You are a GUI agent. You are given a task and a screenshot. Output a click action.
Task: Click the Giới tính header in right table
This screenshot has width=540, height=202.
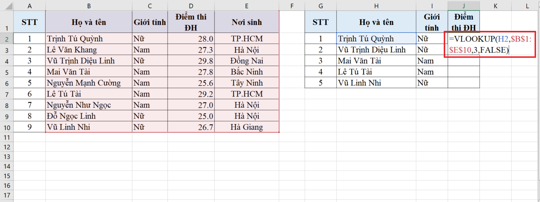tap(432, 22)
